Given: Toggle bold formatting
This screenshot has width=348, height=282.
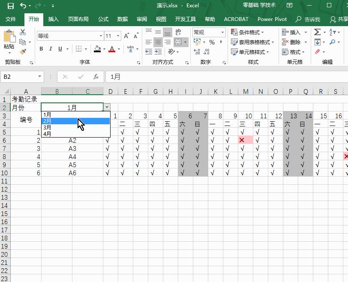Looking at the screenshot, I should (x=41, y=49).
